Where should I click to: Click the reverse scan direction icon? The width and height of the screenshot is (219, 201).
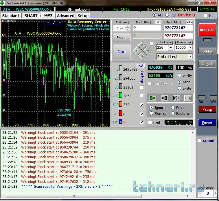[164, 98]
